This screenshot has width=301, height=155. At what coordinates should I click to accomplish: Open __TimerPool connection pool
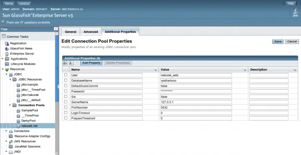tap(30, 115)
